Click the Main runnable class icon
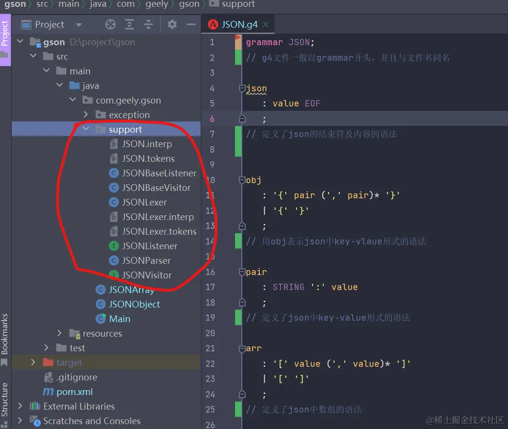The height and width of the screenshot is (429, 508). click(101, 319)
